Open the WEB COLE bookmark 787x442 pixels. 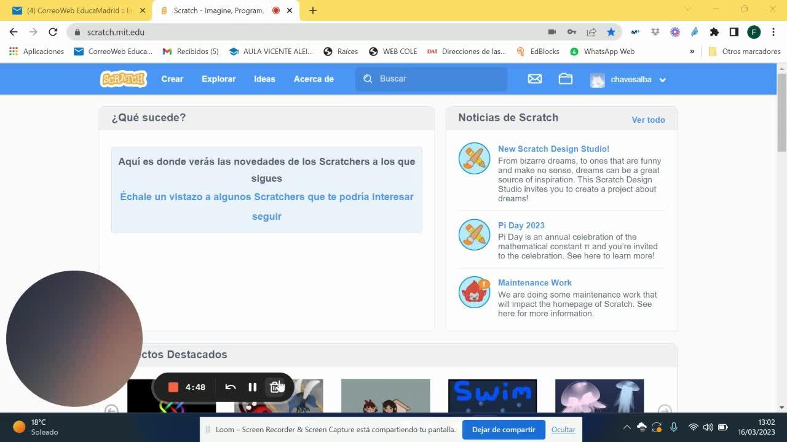[x=393, y=52]
